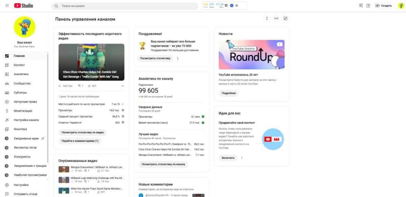Open MrBeast Logo Matching Challenge video
Image resolution: width=406 pixels, height=197 pixels.
point(91,179)
